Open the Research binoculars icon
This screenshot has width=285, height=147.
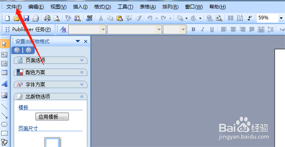[x=77, y=18]
